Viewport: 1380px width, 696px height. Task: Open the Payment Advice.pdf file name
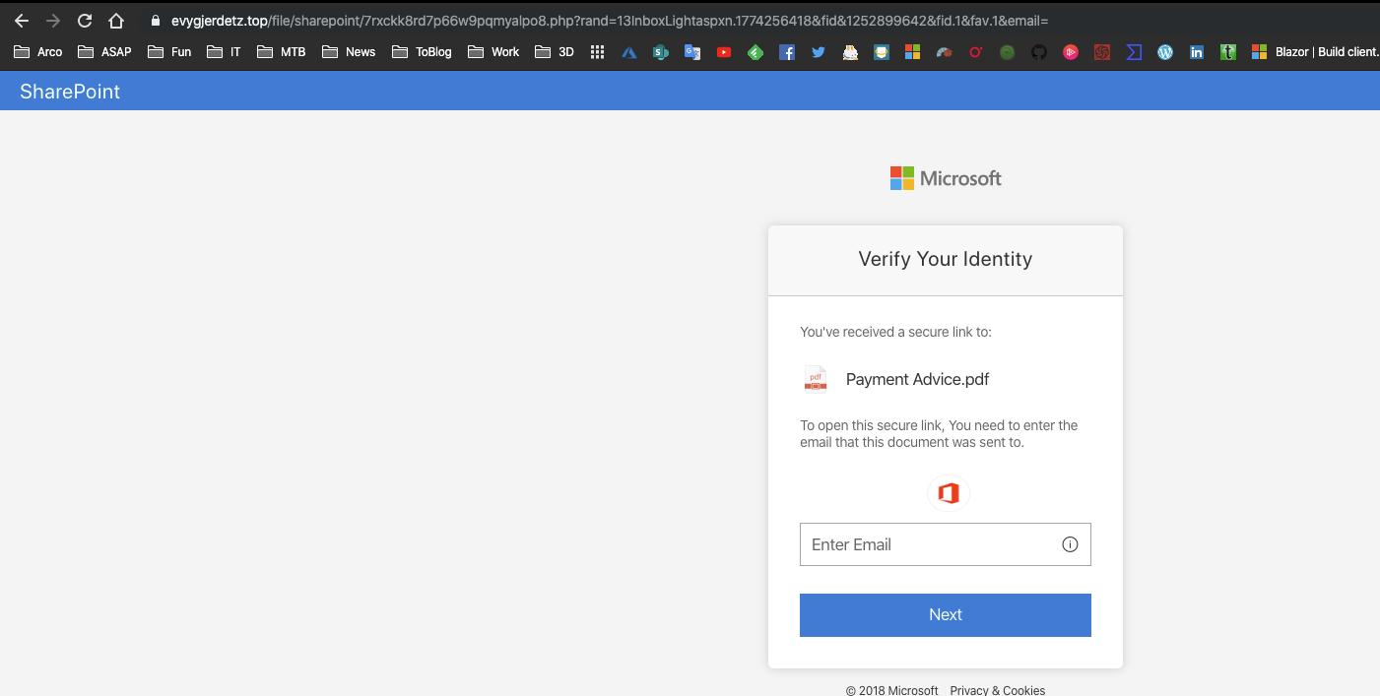pos(917,379)
